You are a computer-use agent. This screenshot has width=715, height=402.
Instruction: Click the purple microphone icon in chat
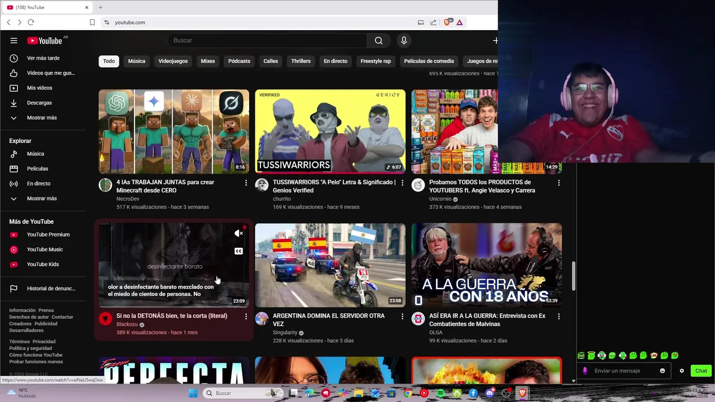(585, 371)
